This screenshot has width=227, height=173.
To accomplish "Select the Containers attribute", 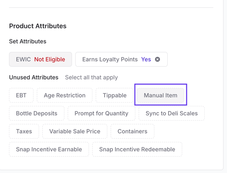I will pyautogui.click(x=132, y=131).
